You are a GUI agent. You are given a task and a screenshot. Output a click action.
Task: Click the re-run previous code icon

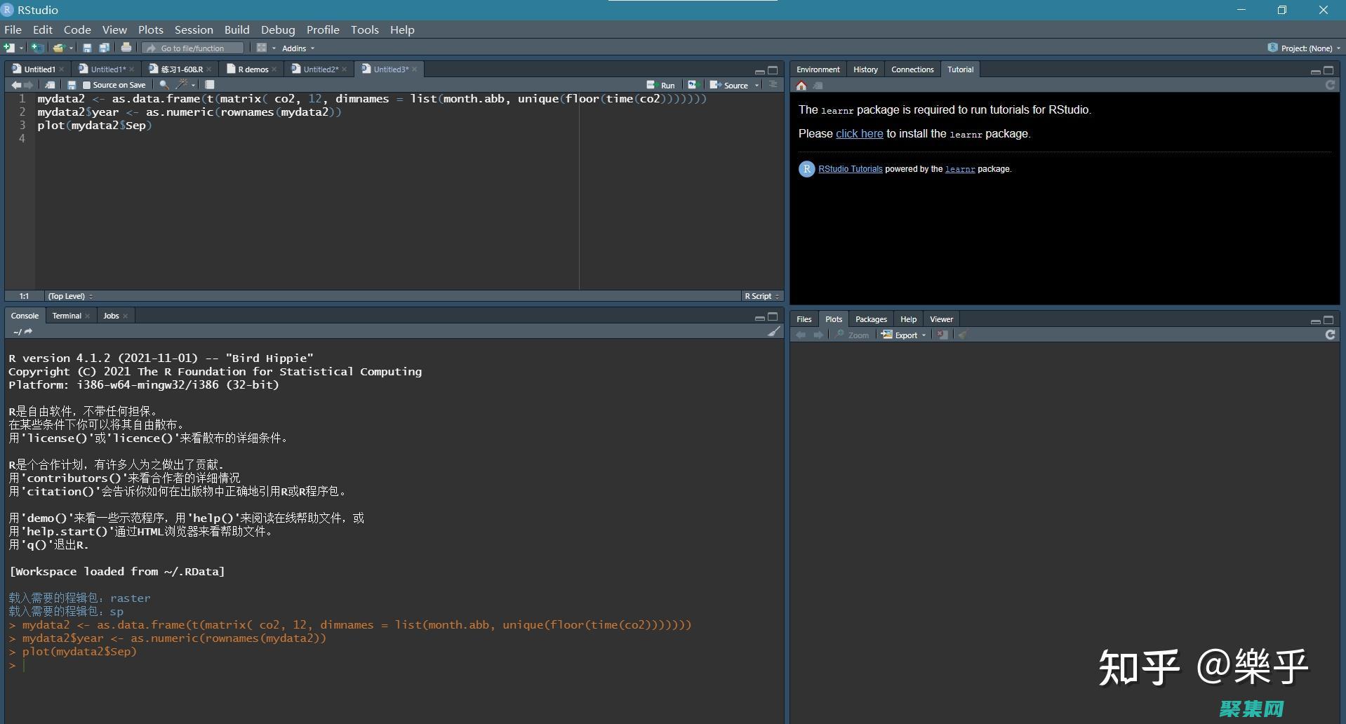pos(693,85)
